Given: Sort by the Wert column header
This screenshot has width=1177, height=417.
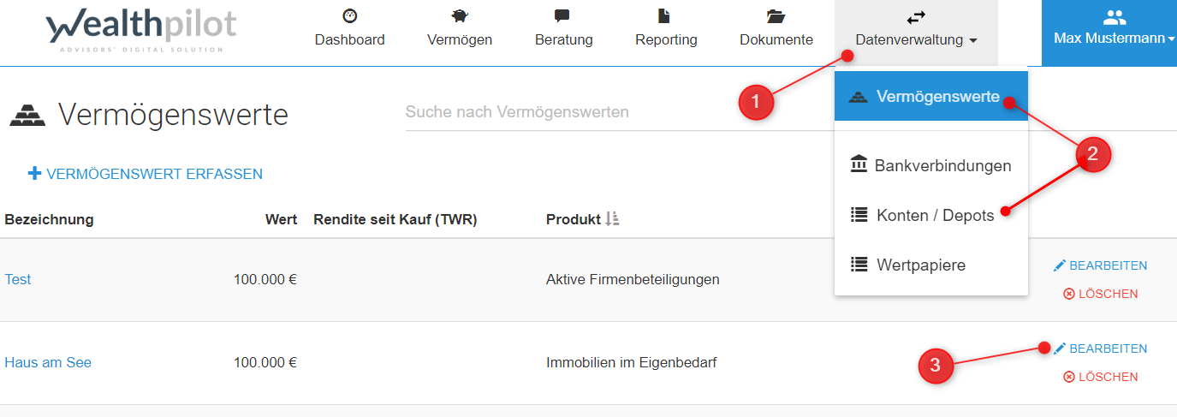Looking at the screenshot, I should pyautogui.click(x=281, y=219).
